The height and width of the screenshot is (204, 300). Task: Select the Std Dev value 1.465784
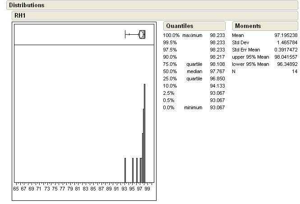[x=287, y=42]
